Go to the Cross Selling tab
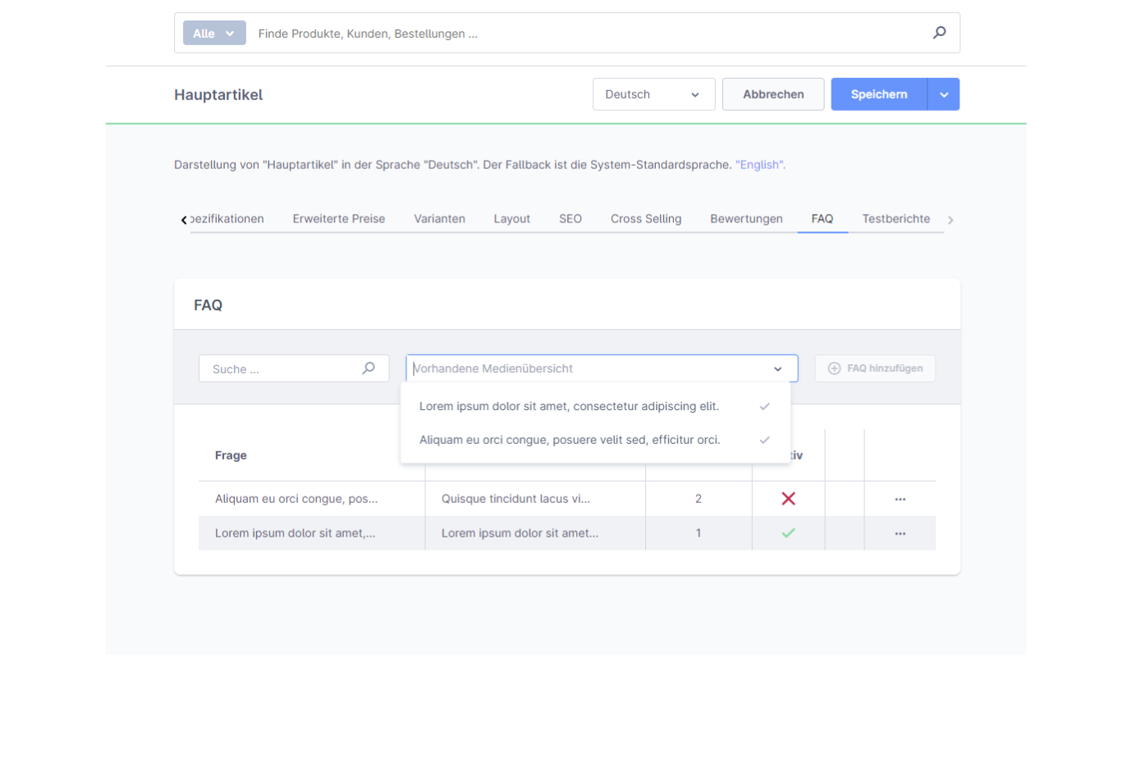Screen dimensions: 1136x772 (646, 219)
